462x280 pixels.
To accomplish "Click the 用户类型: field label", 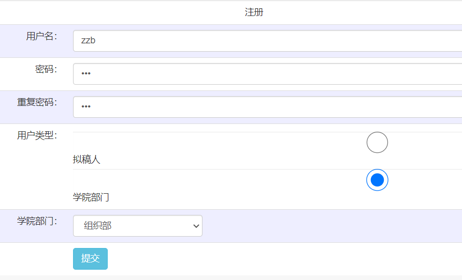I will (x=37, y=135).
